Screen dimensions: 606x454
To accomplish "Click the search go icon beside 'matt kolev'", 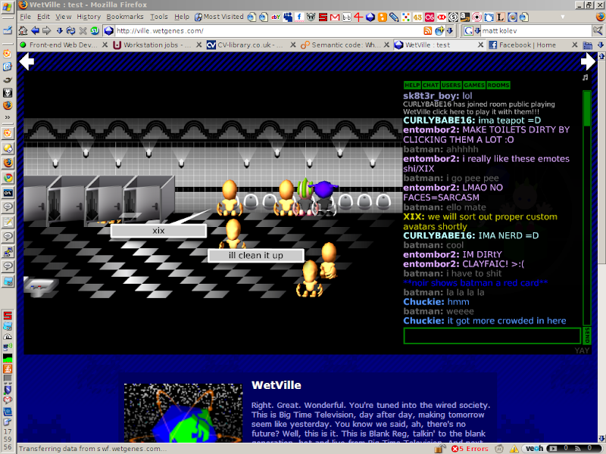I will (x=598, y=30).
